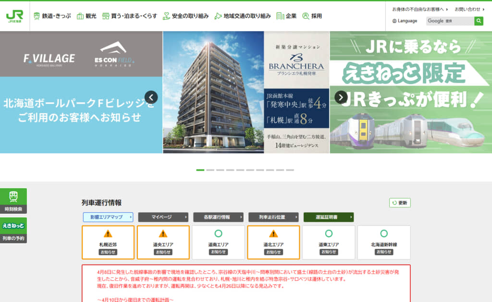Click the green circle icon for 北海道新幹線
The height and width of the screenshot is (302, 492).
(384, 234)
